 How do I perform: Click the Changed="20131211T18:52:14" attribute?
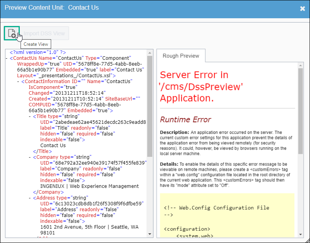tap(67, 93)
